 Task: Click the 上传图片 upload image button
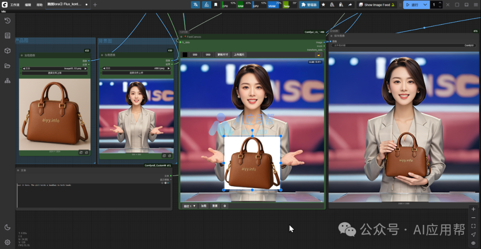point(239,55)
